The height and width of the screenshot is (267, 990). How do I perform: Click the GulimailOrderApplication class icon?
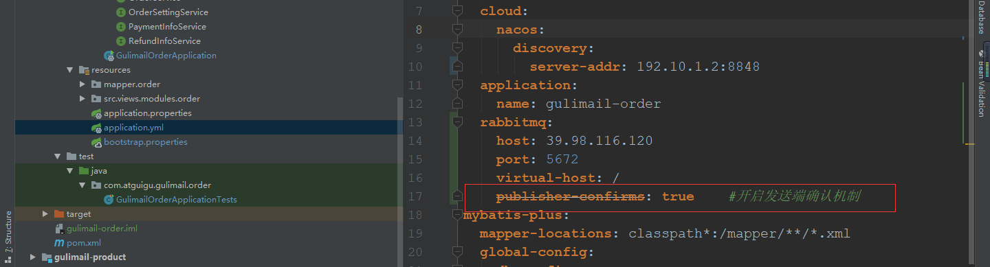click(109, 56)
